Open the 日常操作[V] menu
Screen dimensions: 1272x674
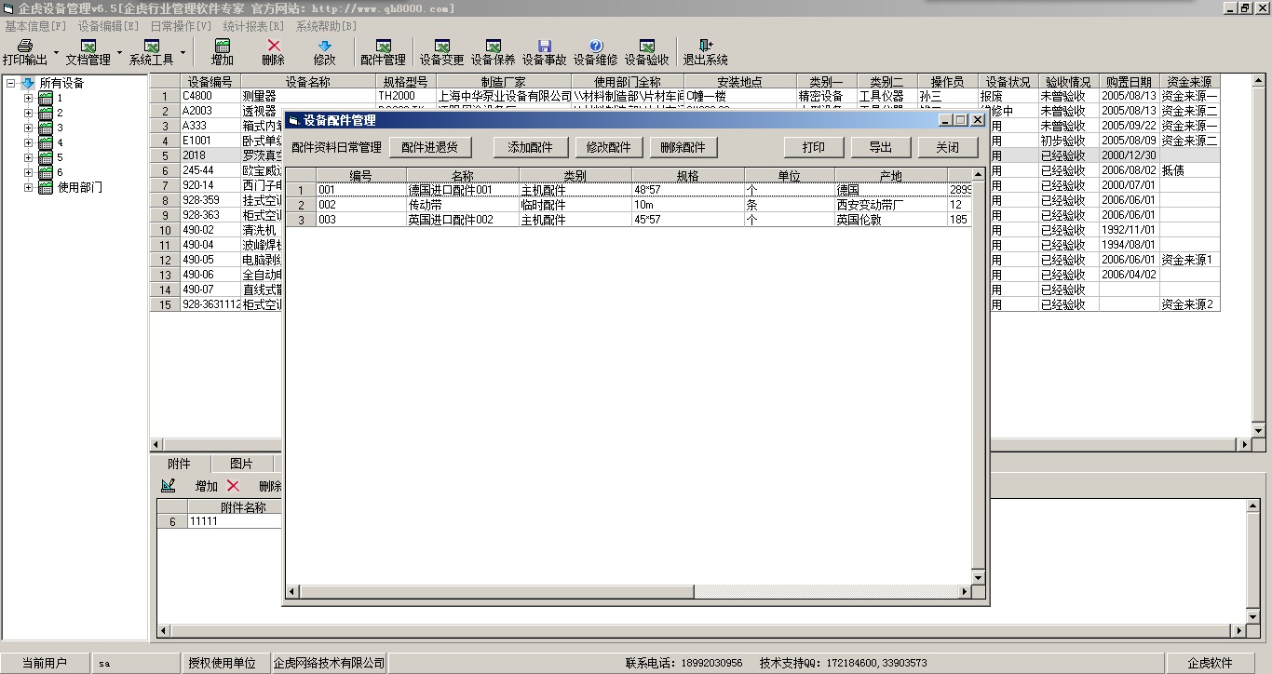[181, 26]
